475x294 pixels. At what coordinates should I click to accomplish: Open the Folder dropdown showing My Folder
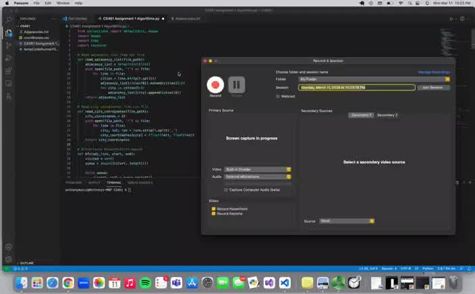[x=374, y=79]
